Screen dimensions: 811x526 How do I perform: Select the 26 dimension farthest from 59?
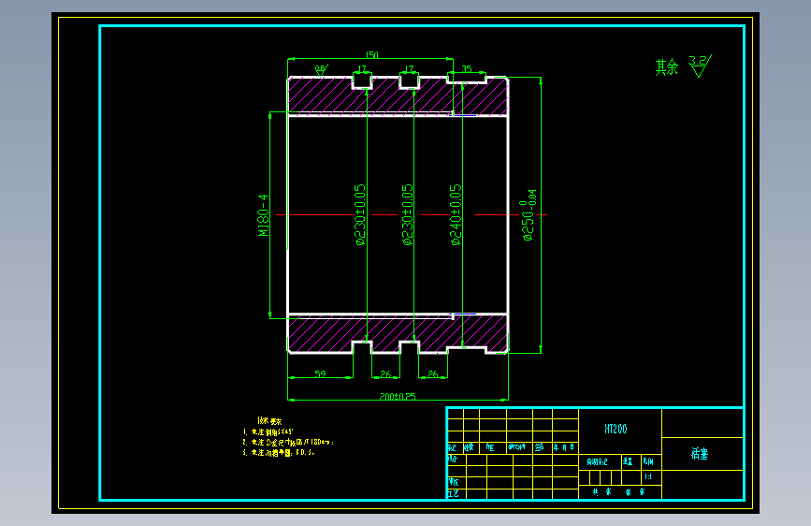tap(433, 373)
